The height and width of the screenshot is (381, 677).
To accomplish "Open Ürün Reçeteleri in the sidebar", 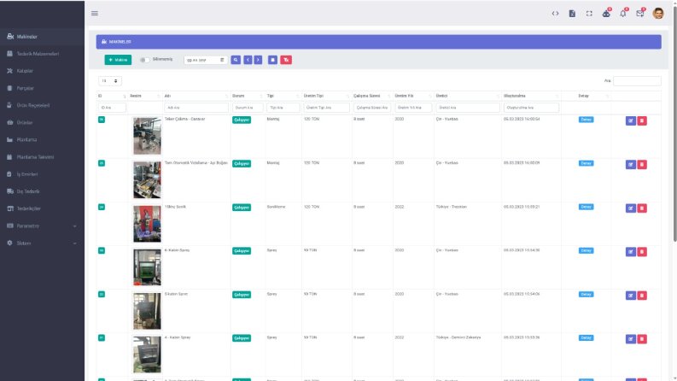I will point(43,105).
